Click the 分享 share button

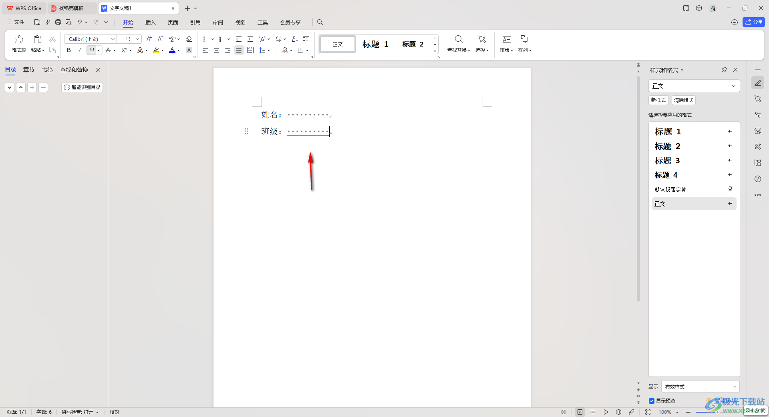coord(753,22)
